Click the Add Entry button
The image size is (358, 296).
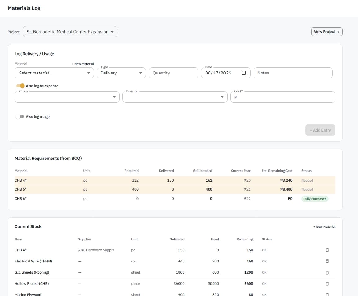[320, 130]
